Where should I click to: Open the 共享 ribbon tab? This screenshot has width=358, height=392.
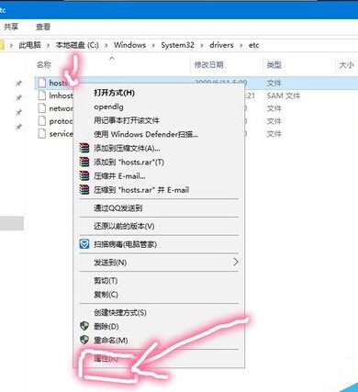tap(11, 27)
